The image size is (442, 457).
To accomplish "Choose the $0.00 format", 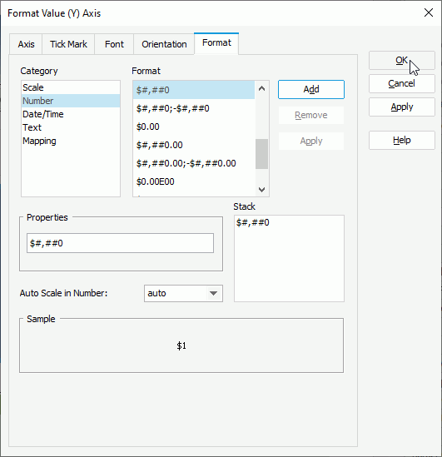I will pos(194,127).
